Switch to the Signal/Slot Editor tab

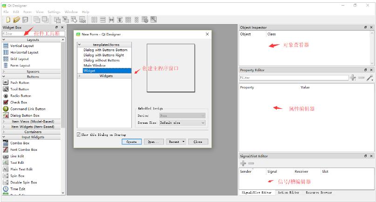[256, 192]
